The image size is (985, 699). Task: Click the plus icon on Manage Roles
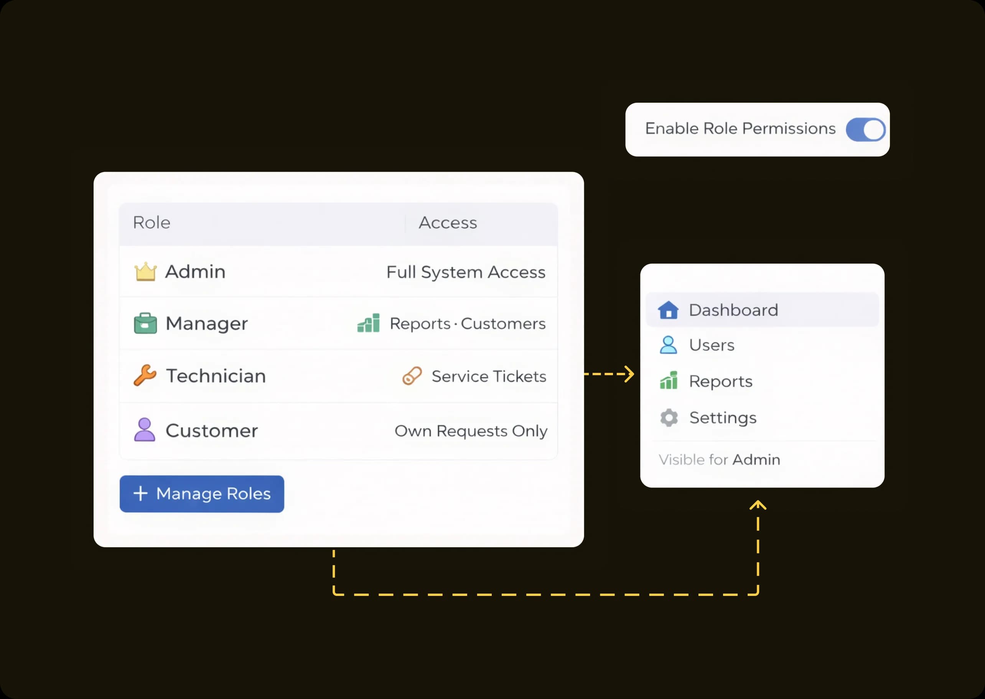tap(140, 493)
